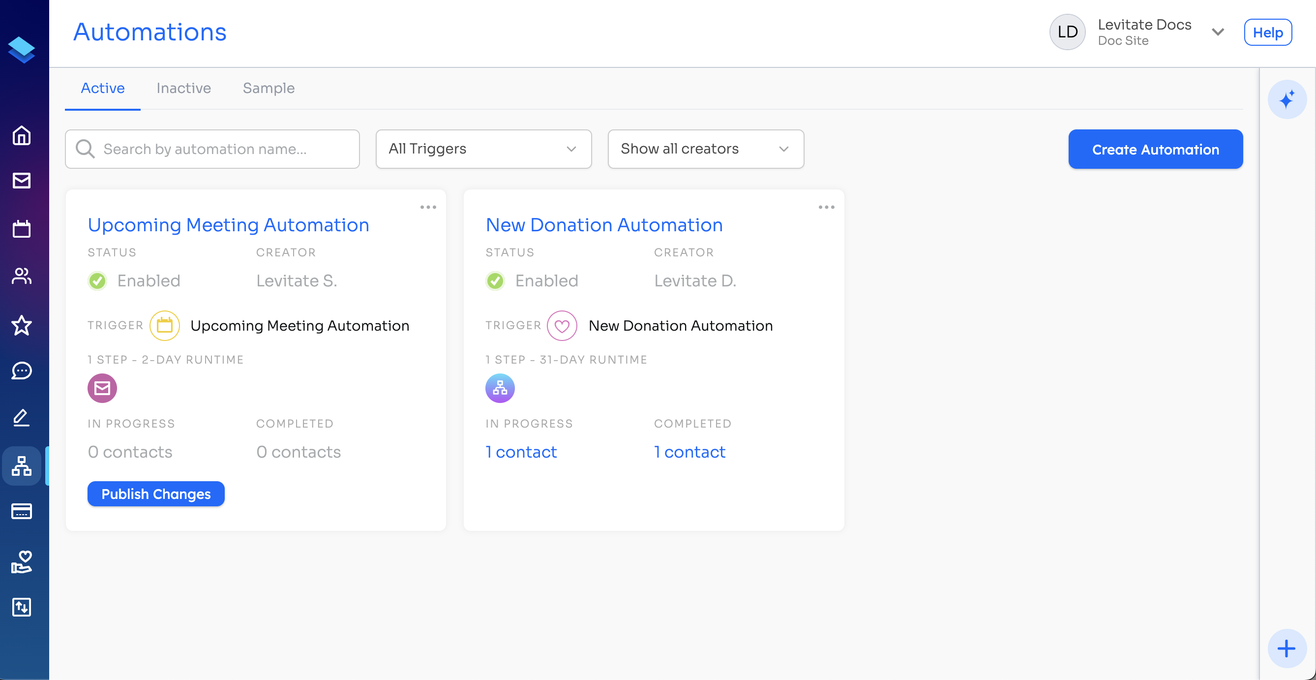The width and height of the screenshot is (1316, 680).
Task: Click the blue plus floating button
Action: tap(1286, 649)
